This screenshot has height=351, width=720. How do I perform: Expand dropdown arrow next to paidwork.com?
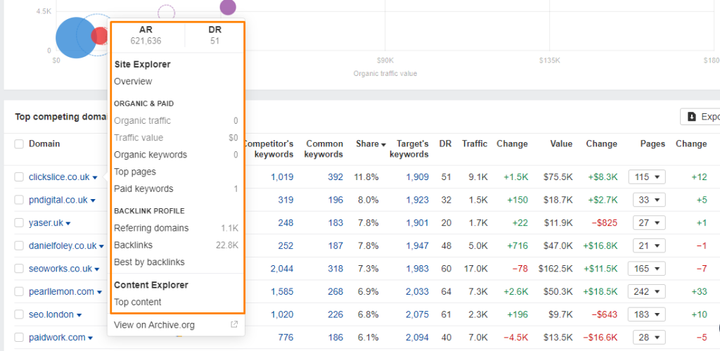[x=90, y=338]
